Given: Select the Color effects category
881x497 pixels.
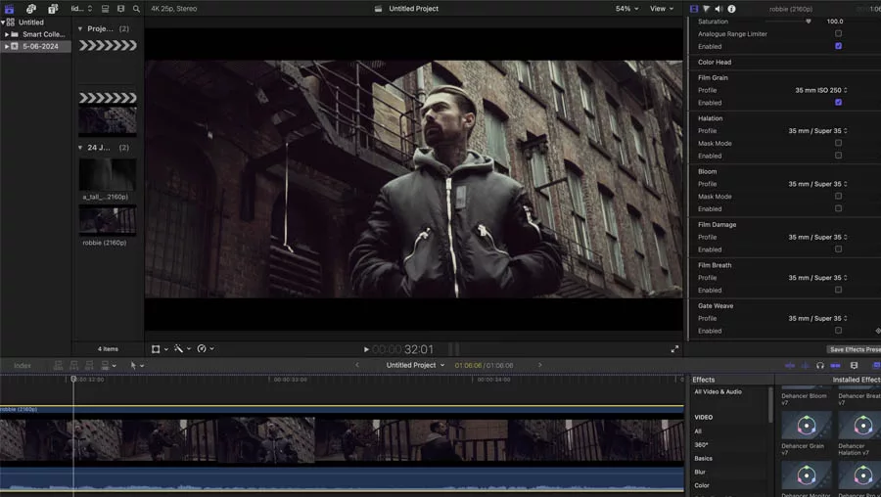Looking at the screenshot, I should 702,485.
